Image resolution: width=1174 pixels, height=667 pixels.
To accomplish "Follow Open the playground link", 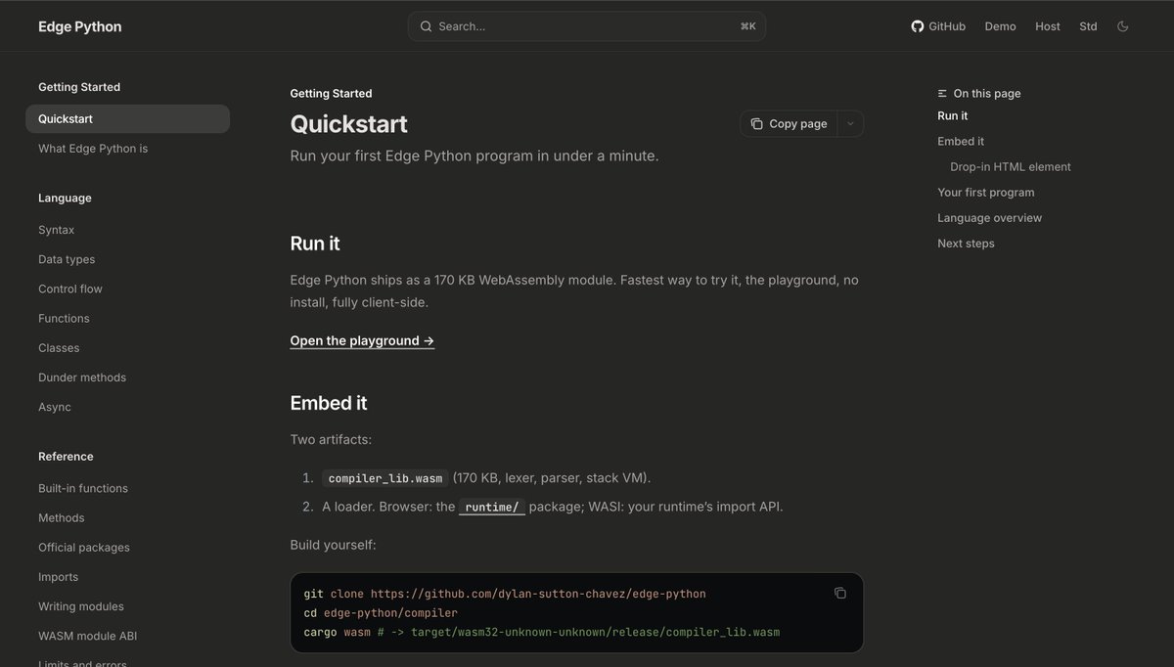I will (x=362, y=341).
